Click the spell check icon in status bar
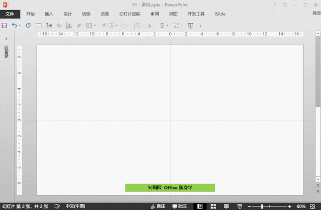Image resolution: width=321 pixels, height=210 pixels. (x=57, y=206)
